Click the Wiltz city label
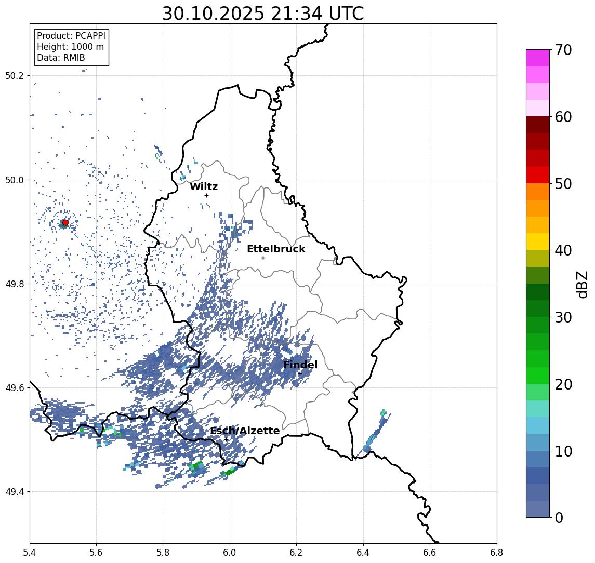Image resolution: width=595 pixels, height=563 pixels. [x=204, y=186]
